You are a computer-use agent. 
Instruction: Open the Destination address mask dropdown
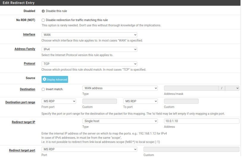(x=232, y=88)
